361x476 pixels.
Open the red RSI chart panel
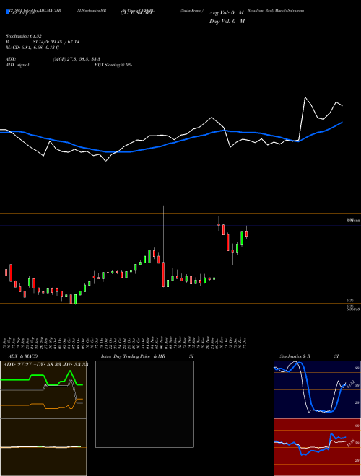pos(317,447)
